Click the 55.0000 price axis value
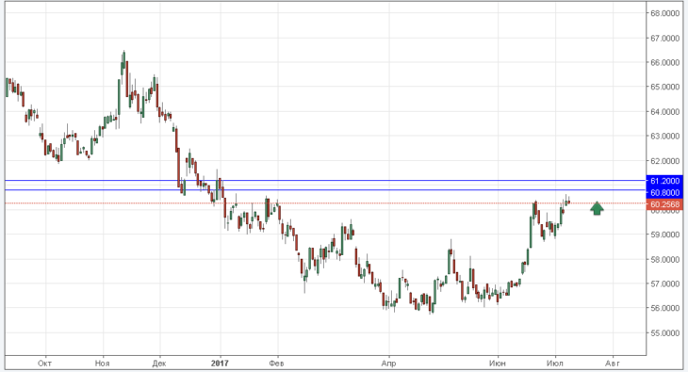This screenshot has width=688, height=372. tap(664, 333)
